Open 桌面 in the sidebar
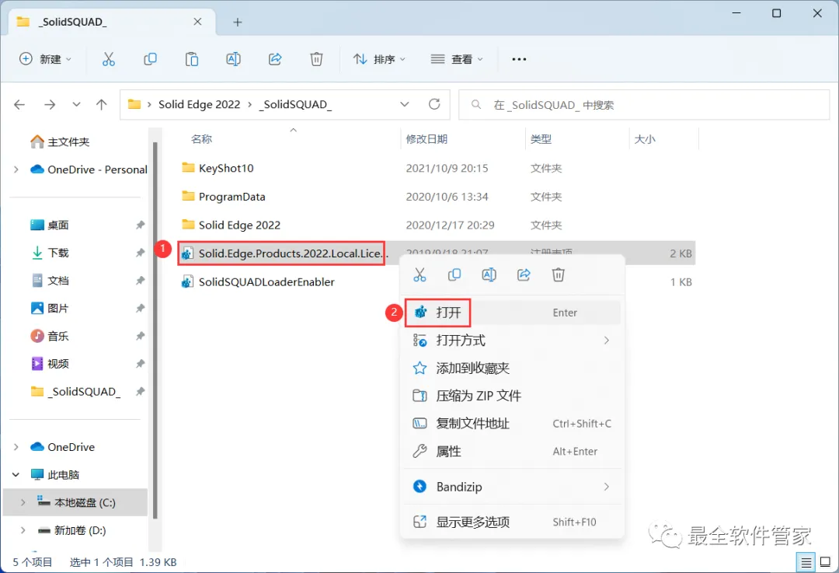The width and height of the screenshot is (839, 573). click(x=50, y=225)
